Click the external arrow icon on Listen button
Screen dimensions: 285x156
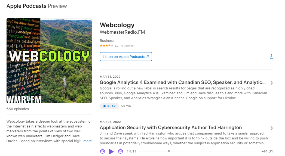pyautogui.click(x=148, y=57)
